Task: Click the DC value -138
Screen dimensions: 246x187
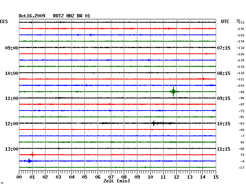Action: pyautogui.click(x=240, y=60)
